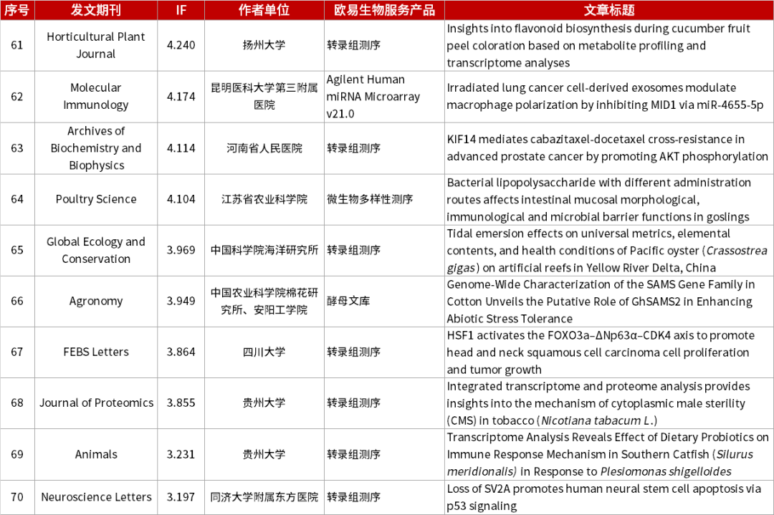
Task: Select the row number 67 cell
Action: 17,352
